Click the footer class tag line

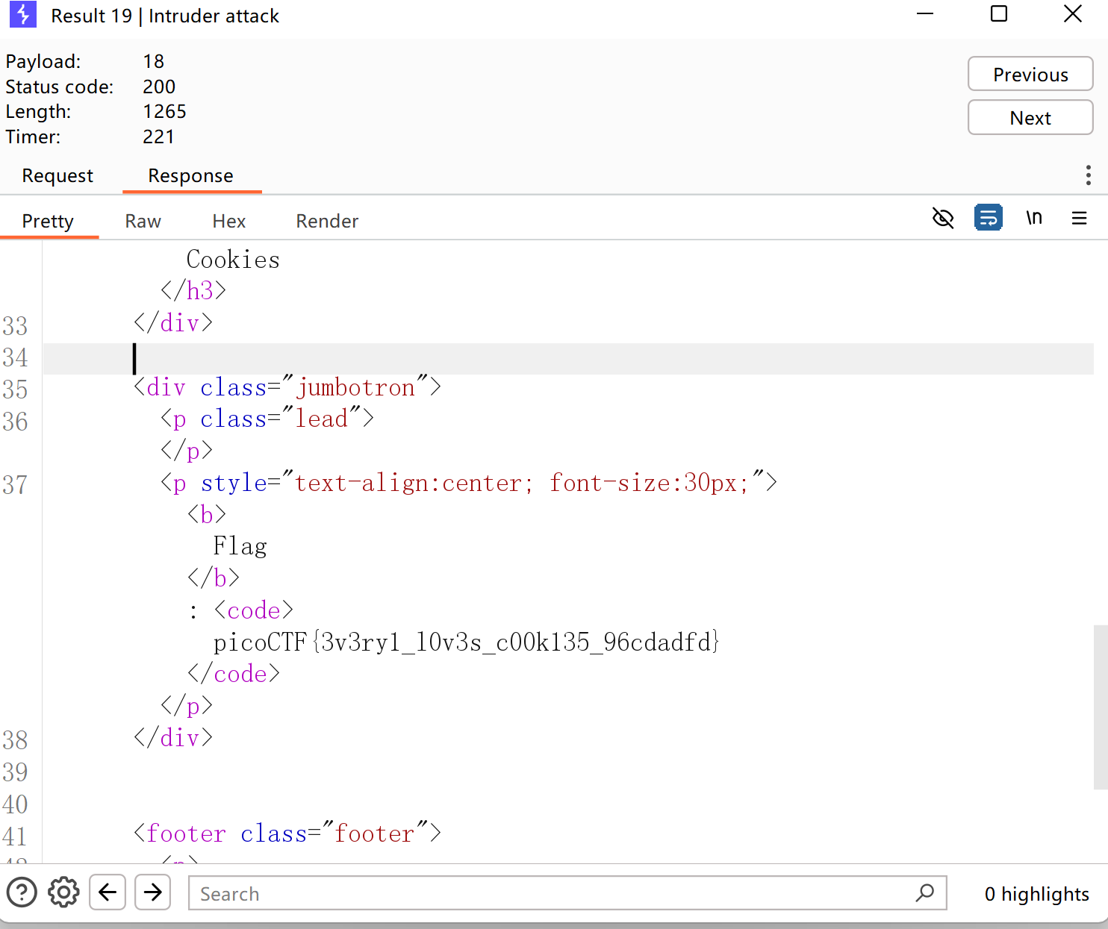click(287, 833)
